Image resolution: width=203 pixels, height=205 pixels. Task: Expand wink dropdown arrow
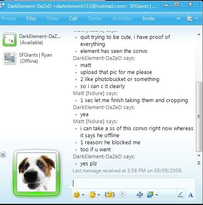[99, 195]
